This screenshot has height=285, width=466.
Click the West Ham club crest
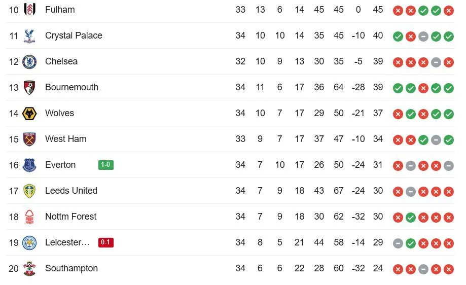click(x=29, y=139)
